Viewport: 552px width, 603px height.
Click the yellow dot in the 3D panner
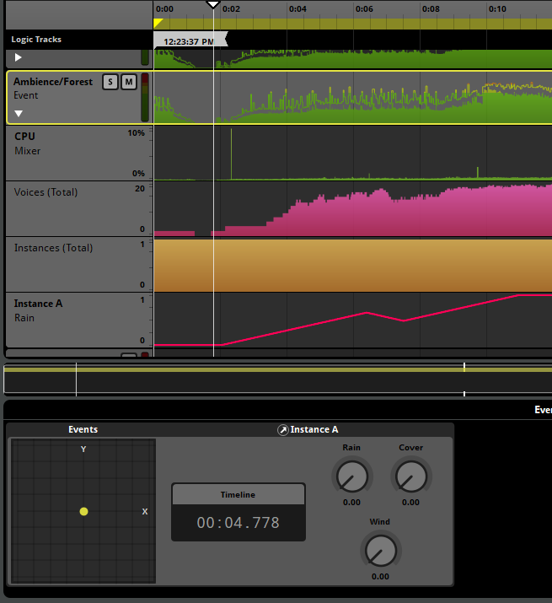point(83,511)
